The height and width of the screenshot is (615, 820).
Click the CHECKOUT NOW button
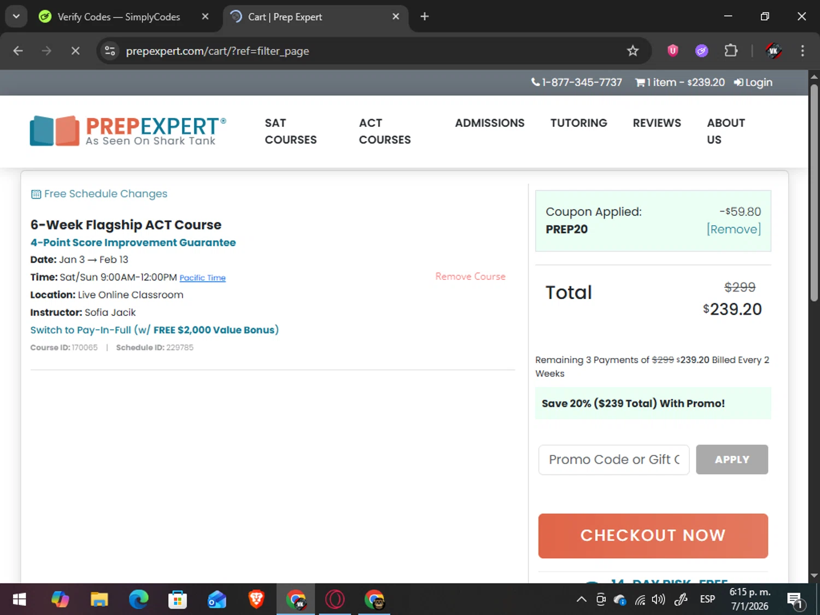(x=653, y=536)
